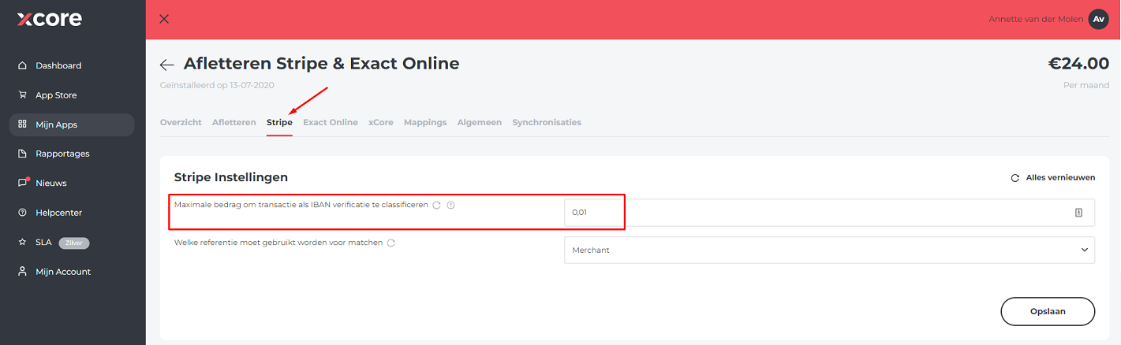Click the Mijn Account person icon
Image resolution: width=1121 pixels, height=345 pixels.
22,272
